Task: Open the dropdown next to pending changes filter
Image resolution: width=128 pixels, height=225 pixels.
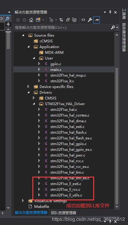Action: point(56,20)
